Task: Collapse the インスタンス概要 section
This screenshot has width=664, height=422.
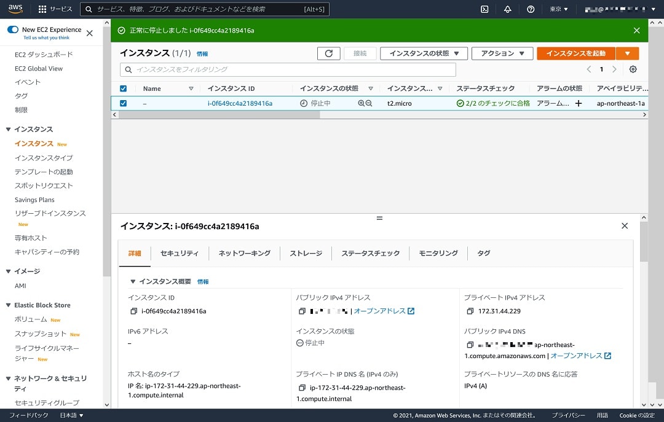Action: 133,281
